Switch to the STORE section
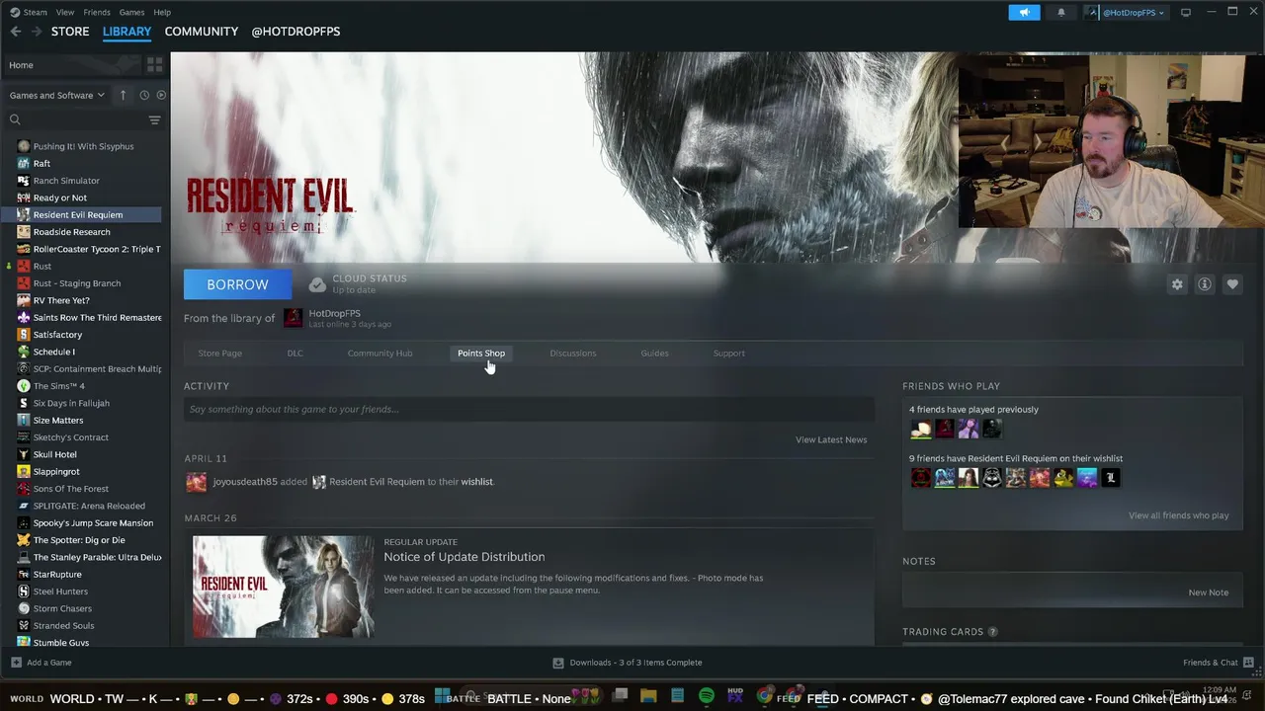The height and width of the screenshot is (711, 1265). click(70, 32)
